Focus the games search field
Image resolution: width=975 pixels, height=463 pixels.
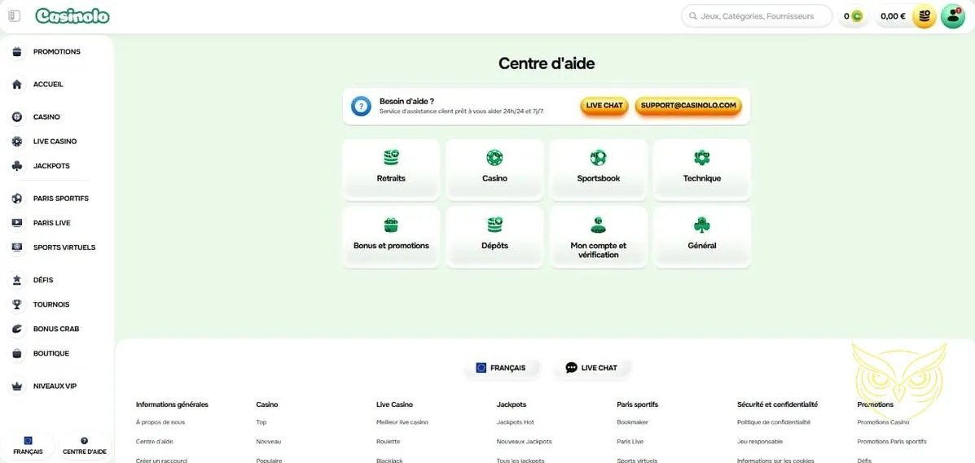tap(758, 16)
